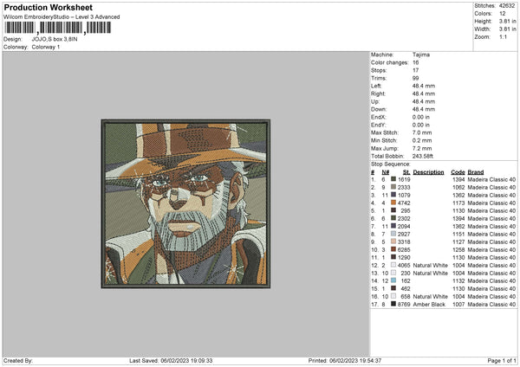Click the 'EndY:' label
The height and width of the screenshot is (367, 520).
point(379,125)
